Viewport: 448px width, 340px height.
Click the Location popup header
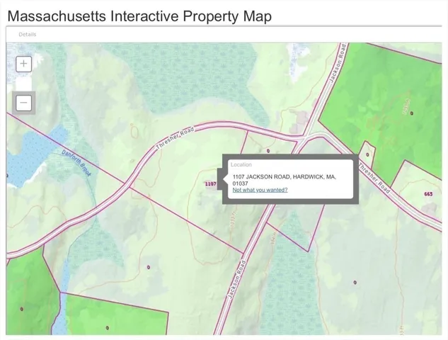(241, 164)
